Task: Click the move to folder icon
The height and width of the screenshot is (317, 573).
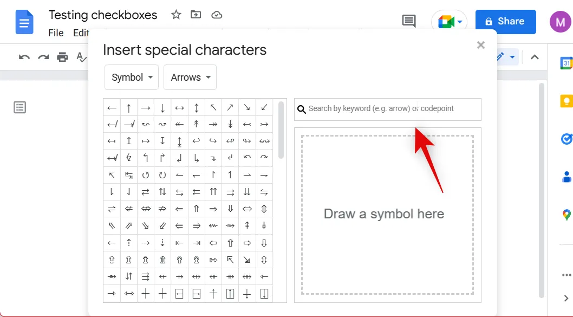Action: pyautogui.click(x=196, y=15)
